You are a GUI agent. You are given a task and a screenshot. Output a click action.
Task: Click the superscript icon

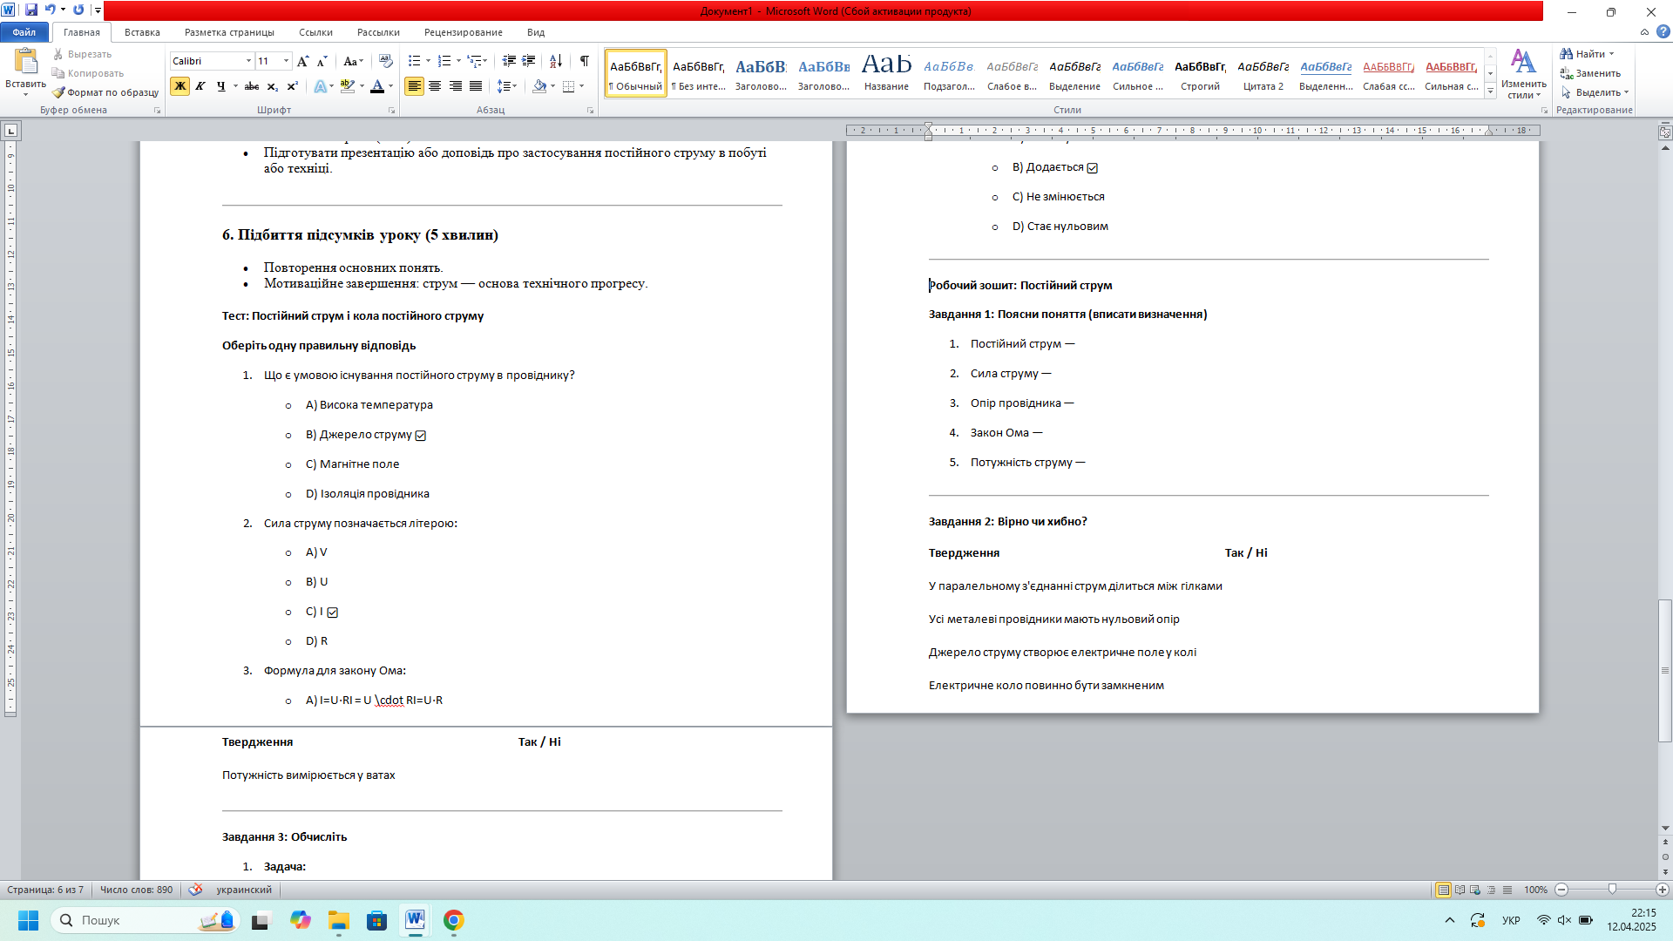tap(293, 86)
